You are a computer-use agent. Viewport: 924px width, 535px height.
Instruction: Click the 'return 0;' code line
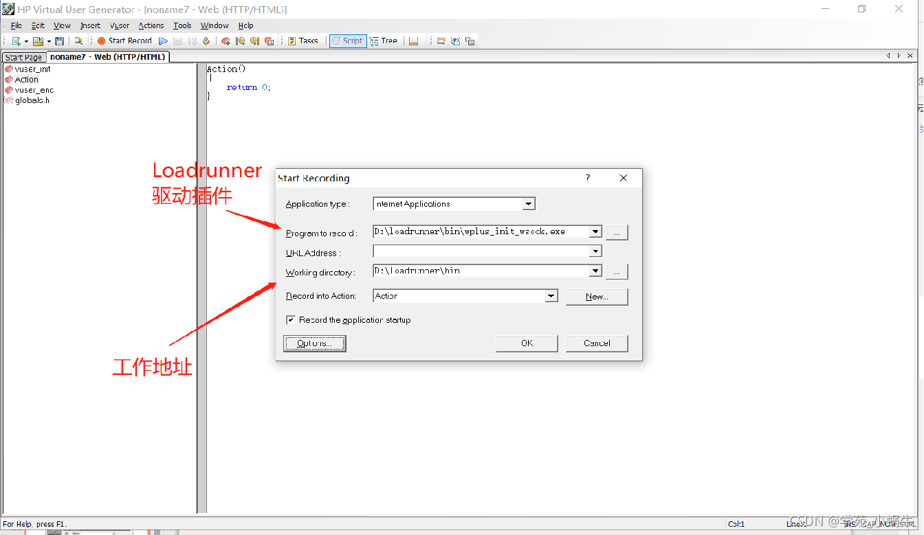click(x=249, y=87)
